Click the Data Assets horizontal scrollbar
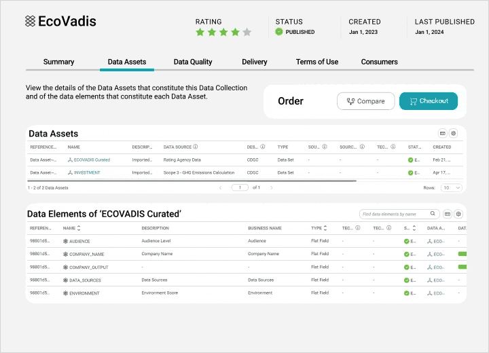The width and height of the screenshot is (489, 353). click(x=192, y=181)
